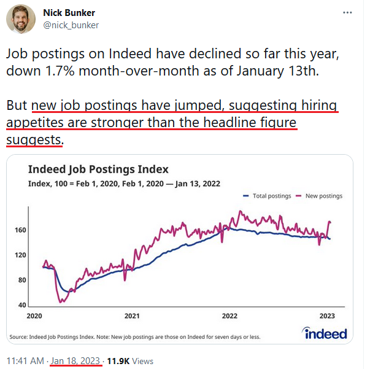Click the 160 y-axis label
370x369 pixels.
click(x=20, y=230)
